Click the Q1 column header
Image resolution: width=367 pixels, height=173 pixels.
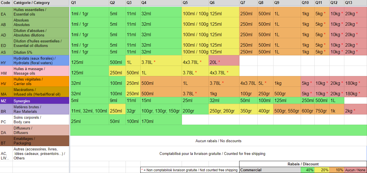point(89,3)
